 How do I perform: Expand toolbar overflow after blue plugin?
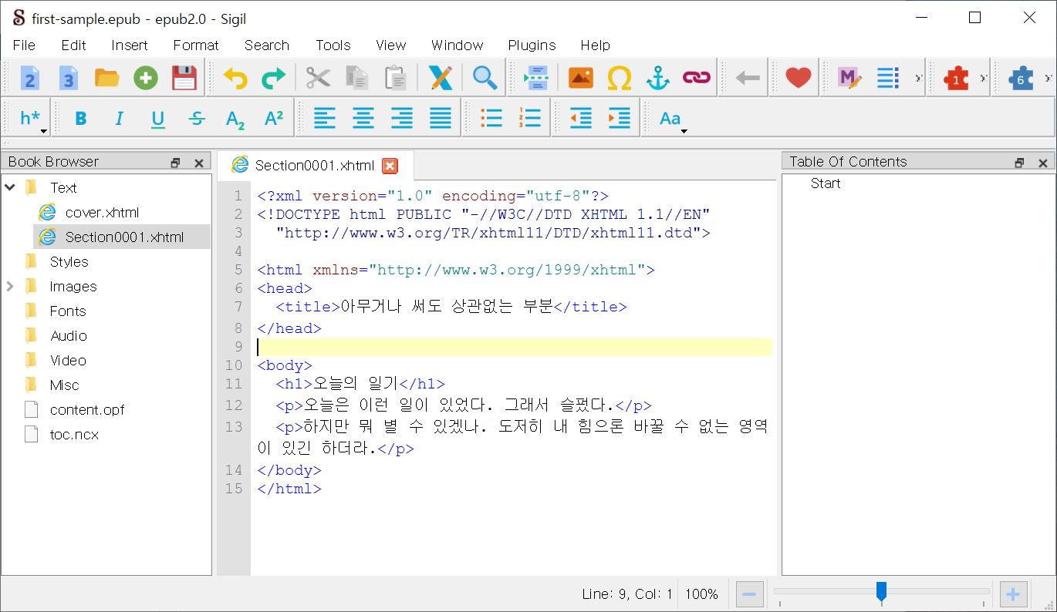click(x=1048, y=78)
